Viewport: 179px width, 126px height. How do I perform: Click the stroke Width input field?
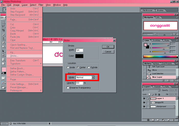[79, 50]
